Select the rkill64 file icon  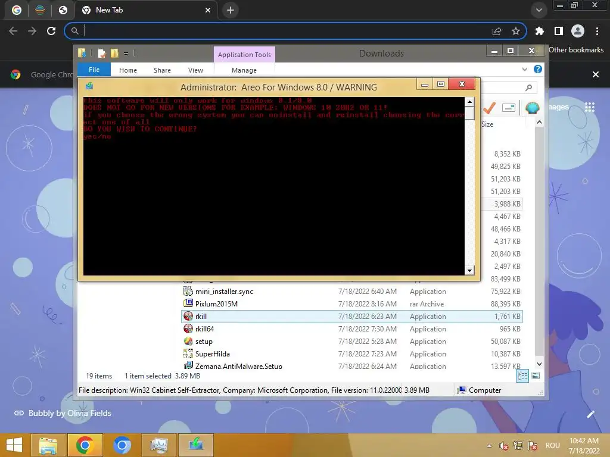(188, 328)
